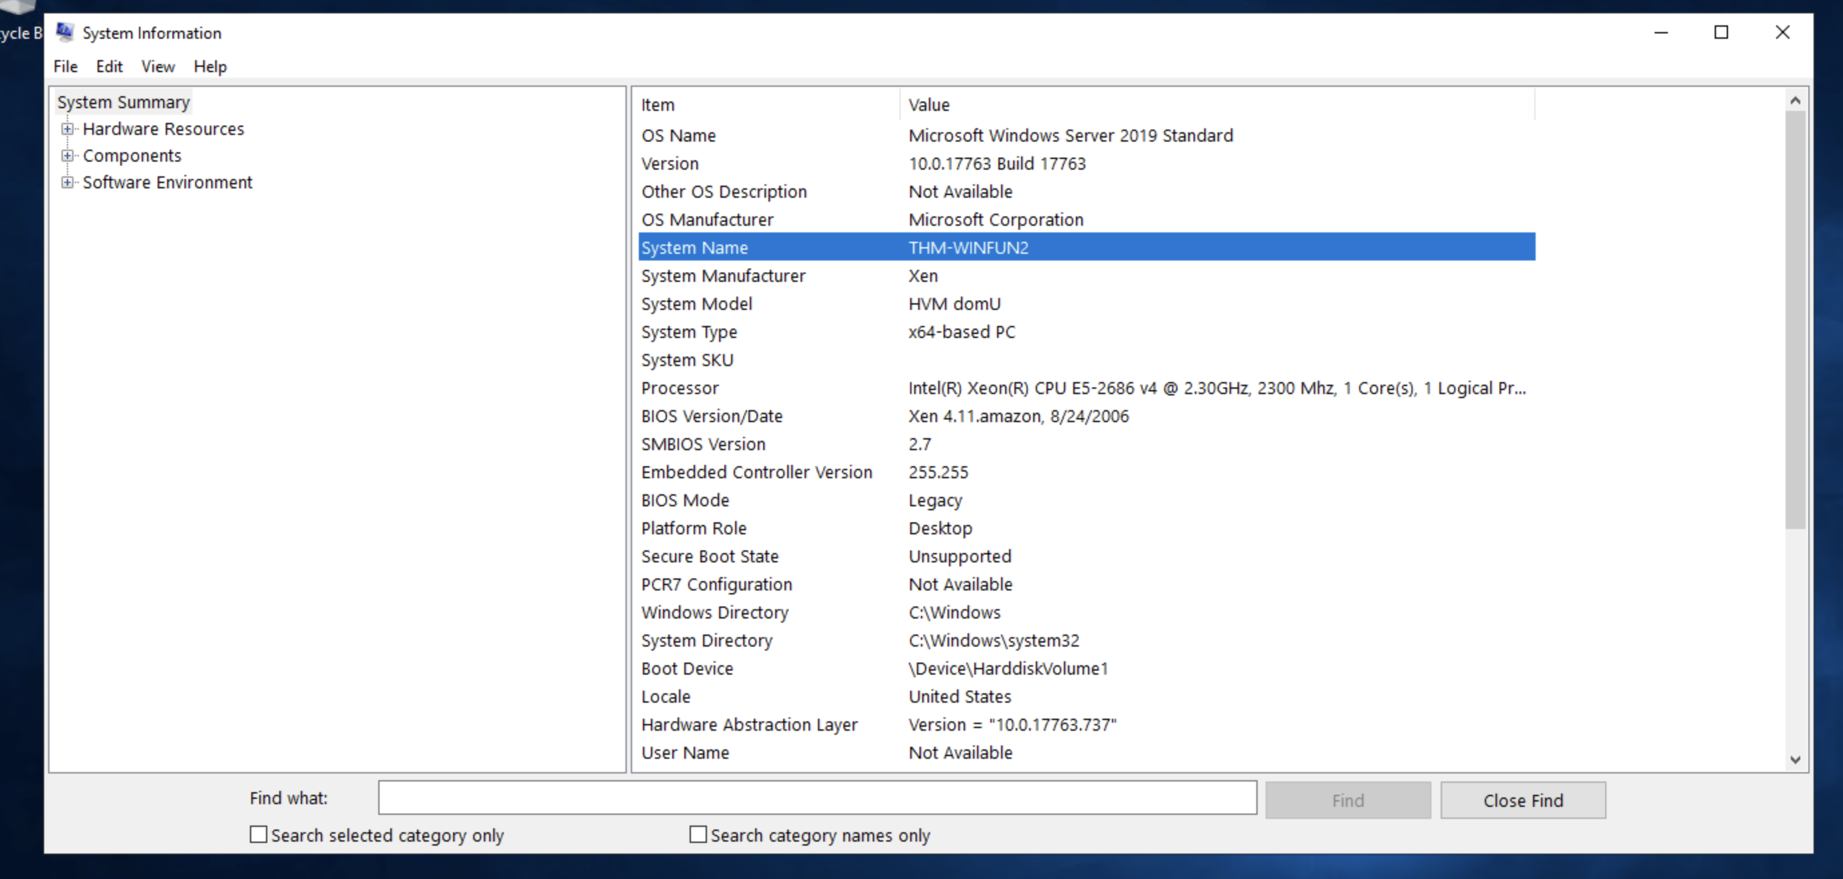
Task: Click the System Information title bar icon
Action: (x=65, y=32)
